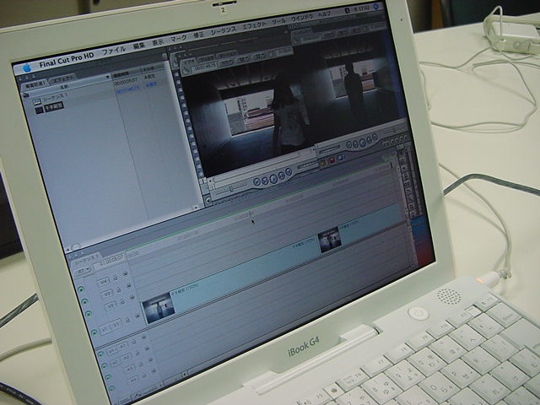540x405 pixels.
Task: Click the v1 source control on V1 track
Action: 105,328
